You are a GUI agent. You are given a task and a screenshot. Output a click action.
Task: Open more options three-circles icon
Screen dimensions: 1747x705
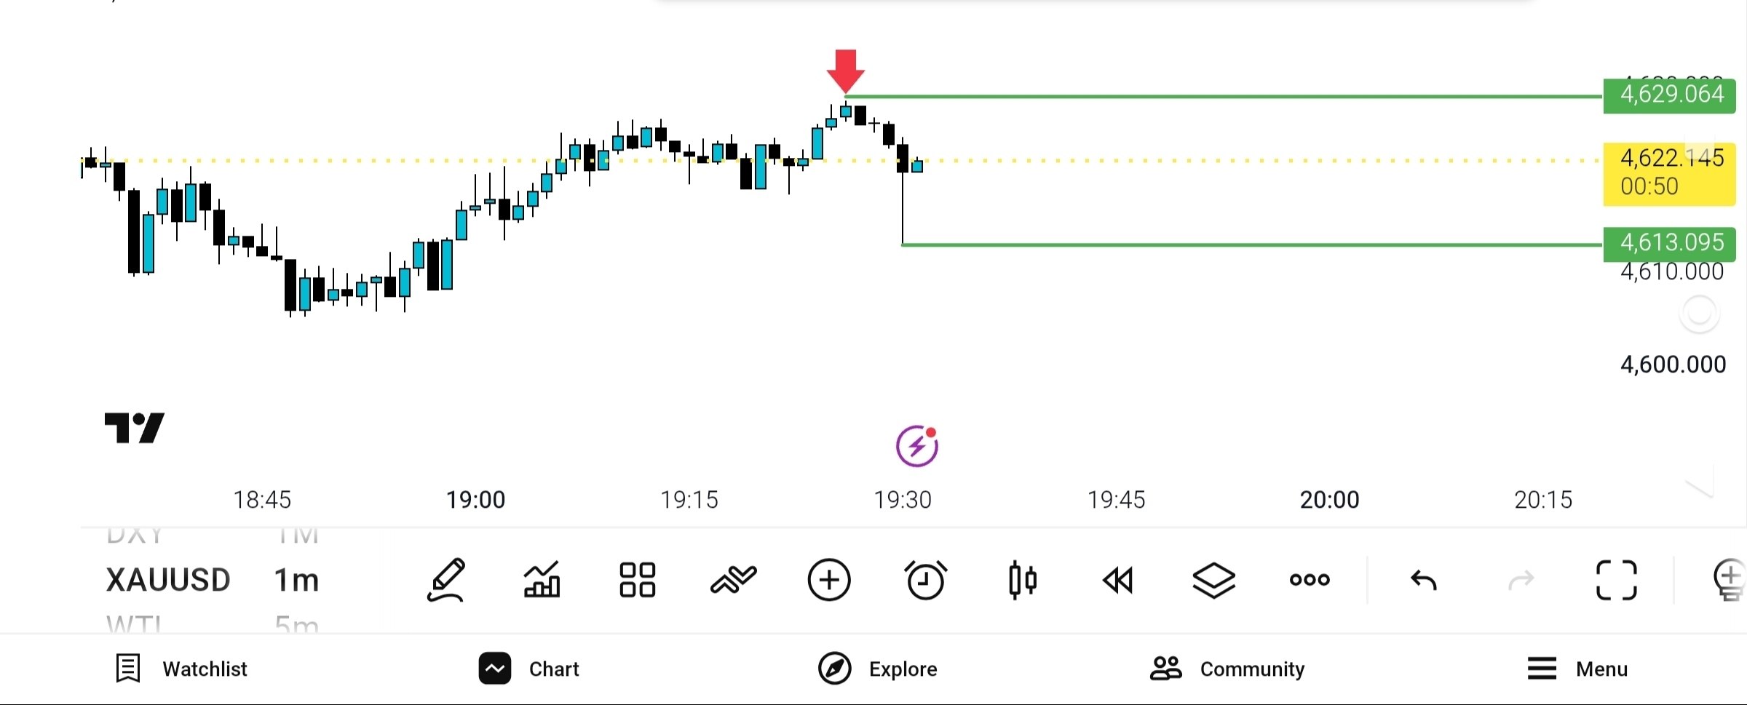point(1310,580)
